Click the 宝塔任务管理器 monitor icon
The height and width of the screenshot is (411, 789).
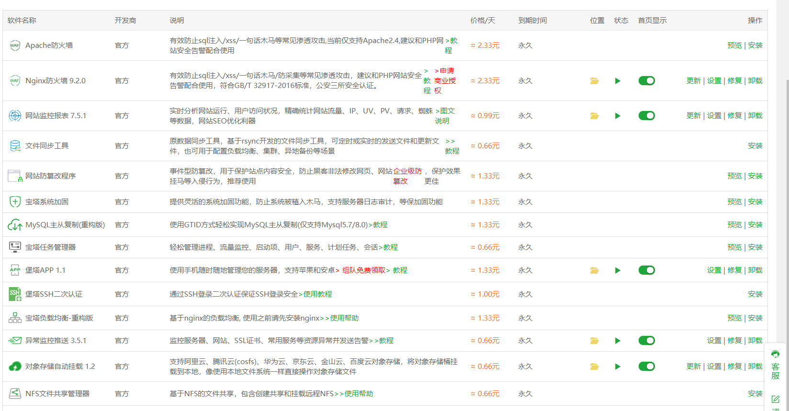(x=15, y=247)
